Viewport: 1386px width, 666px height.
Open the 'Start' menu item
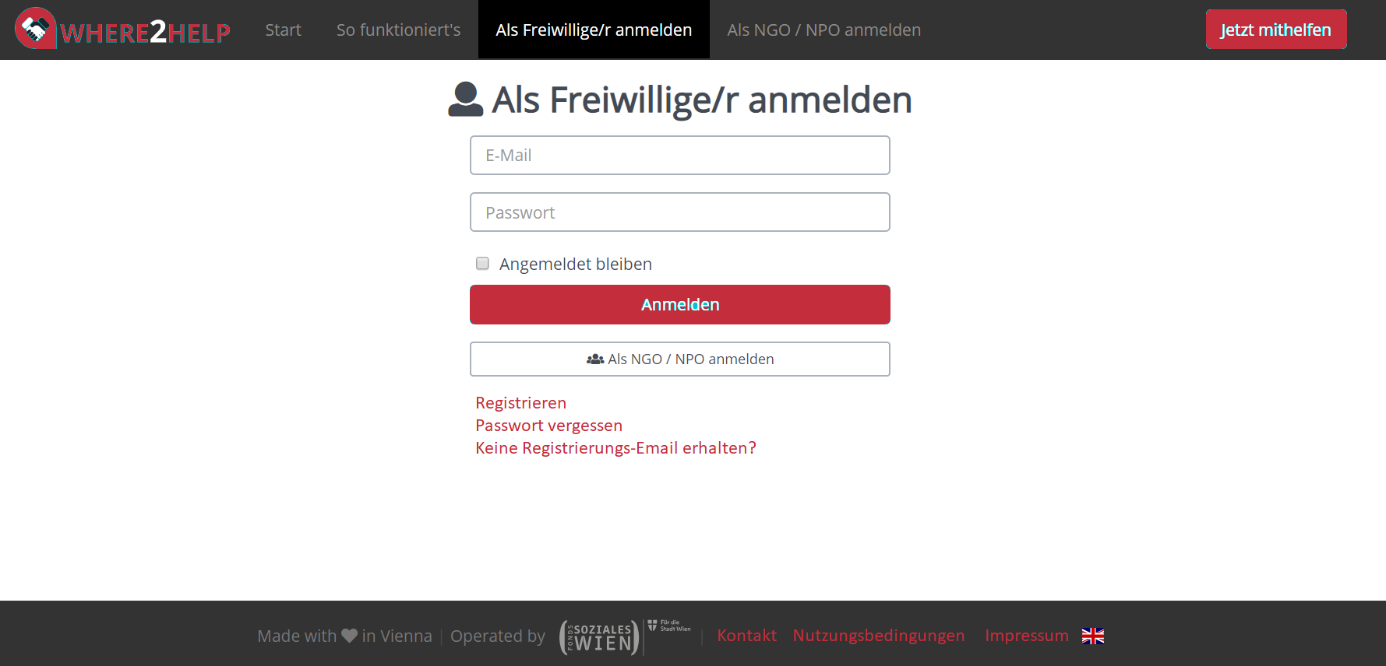(x=283, y=30)
